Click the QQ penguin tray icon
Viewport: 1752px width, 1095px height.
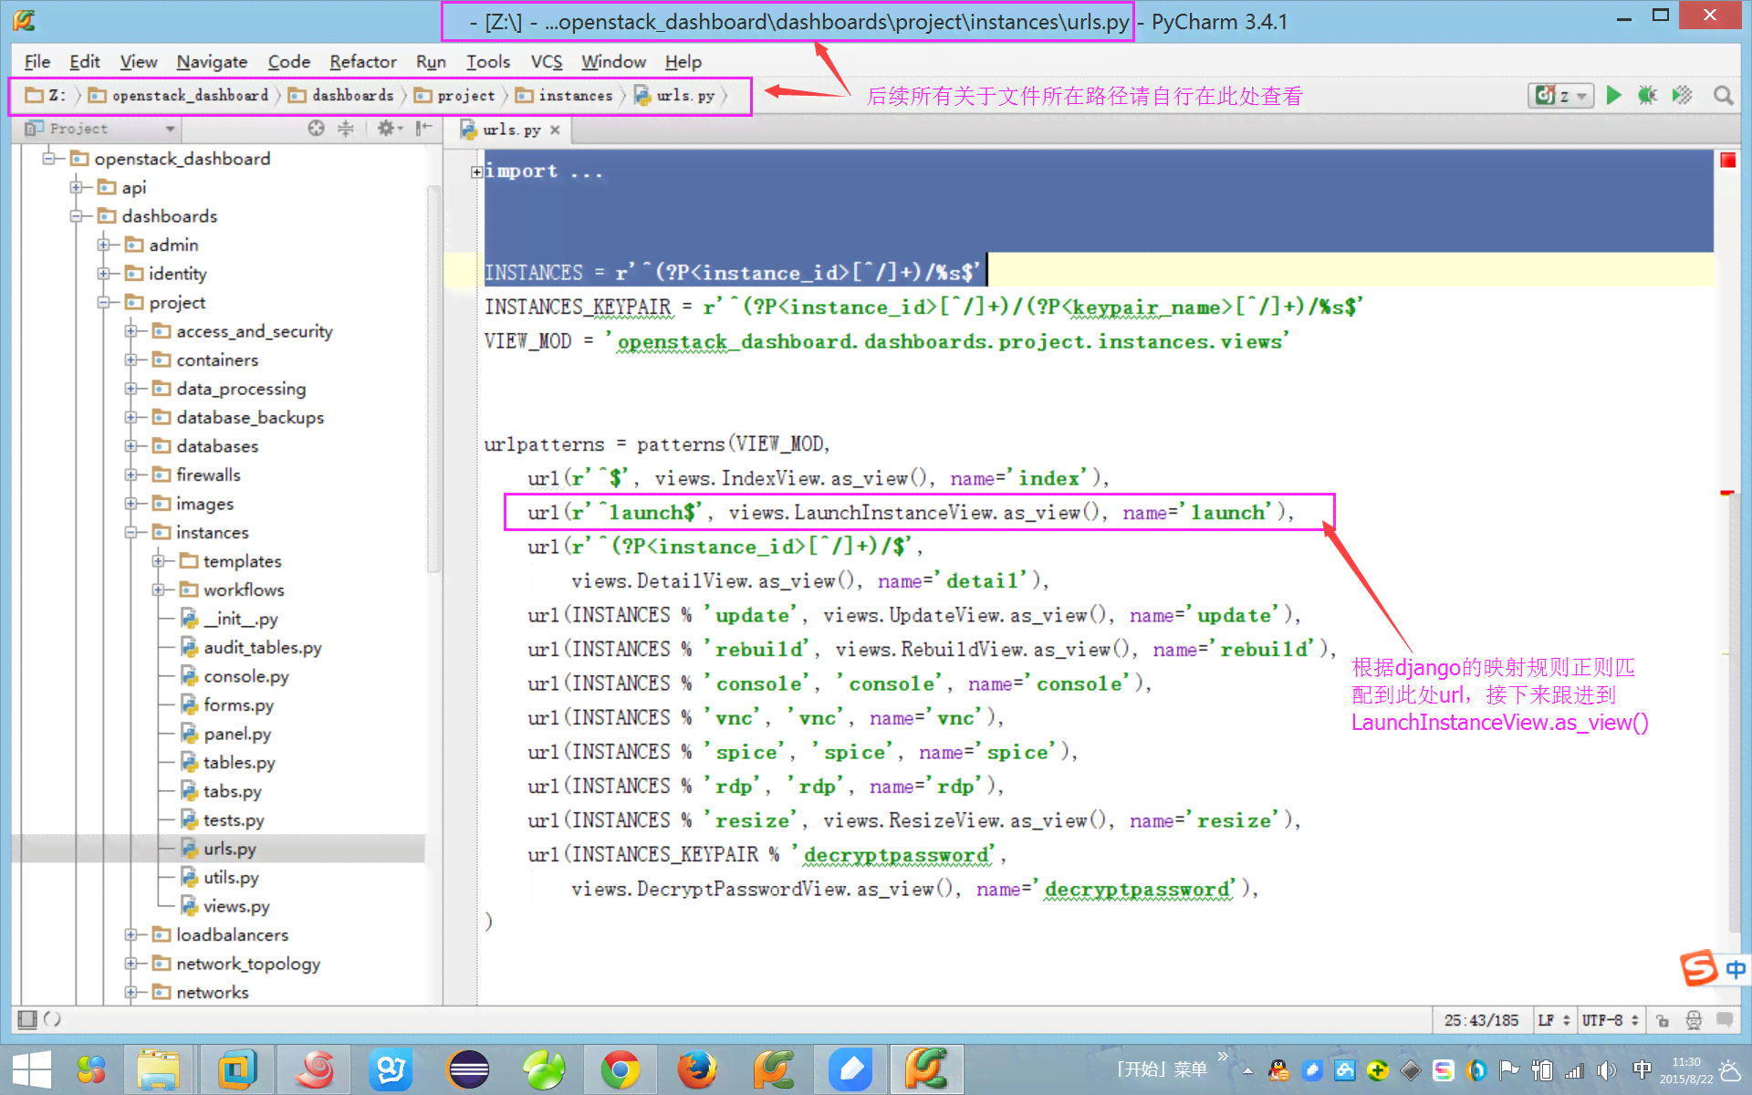pyautogui.click(x=1279, y=1070)
